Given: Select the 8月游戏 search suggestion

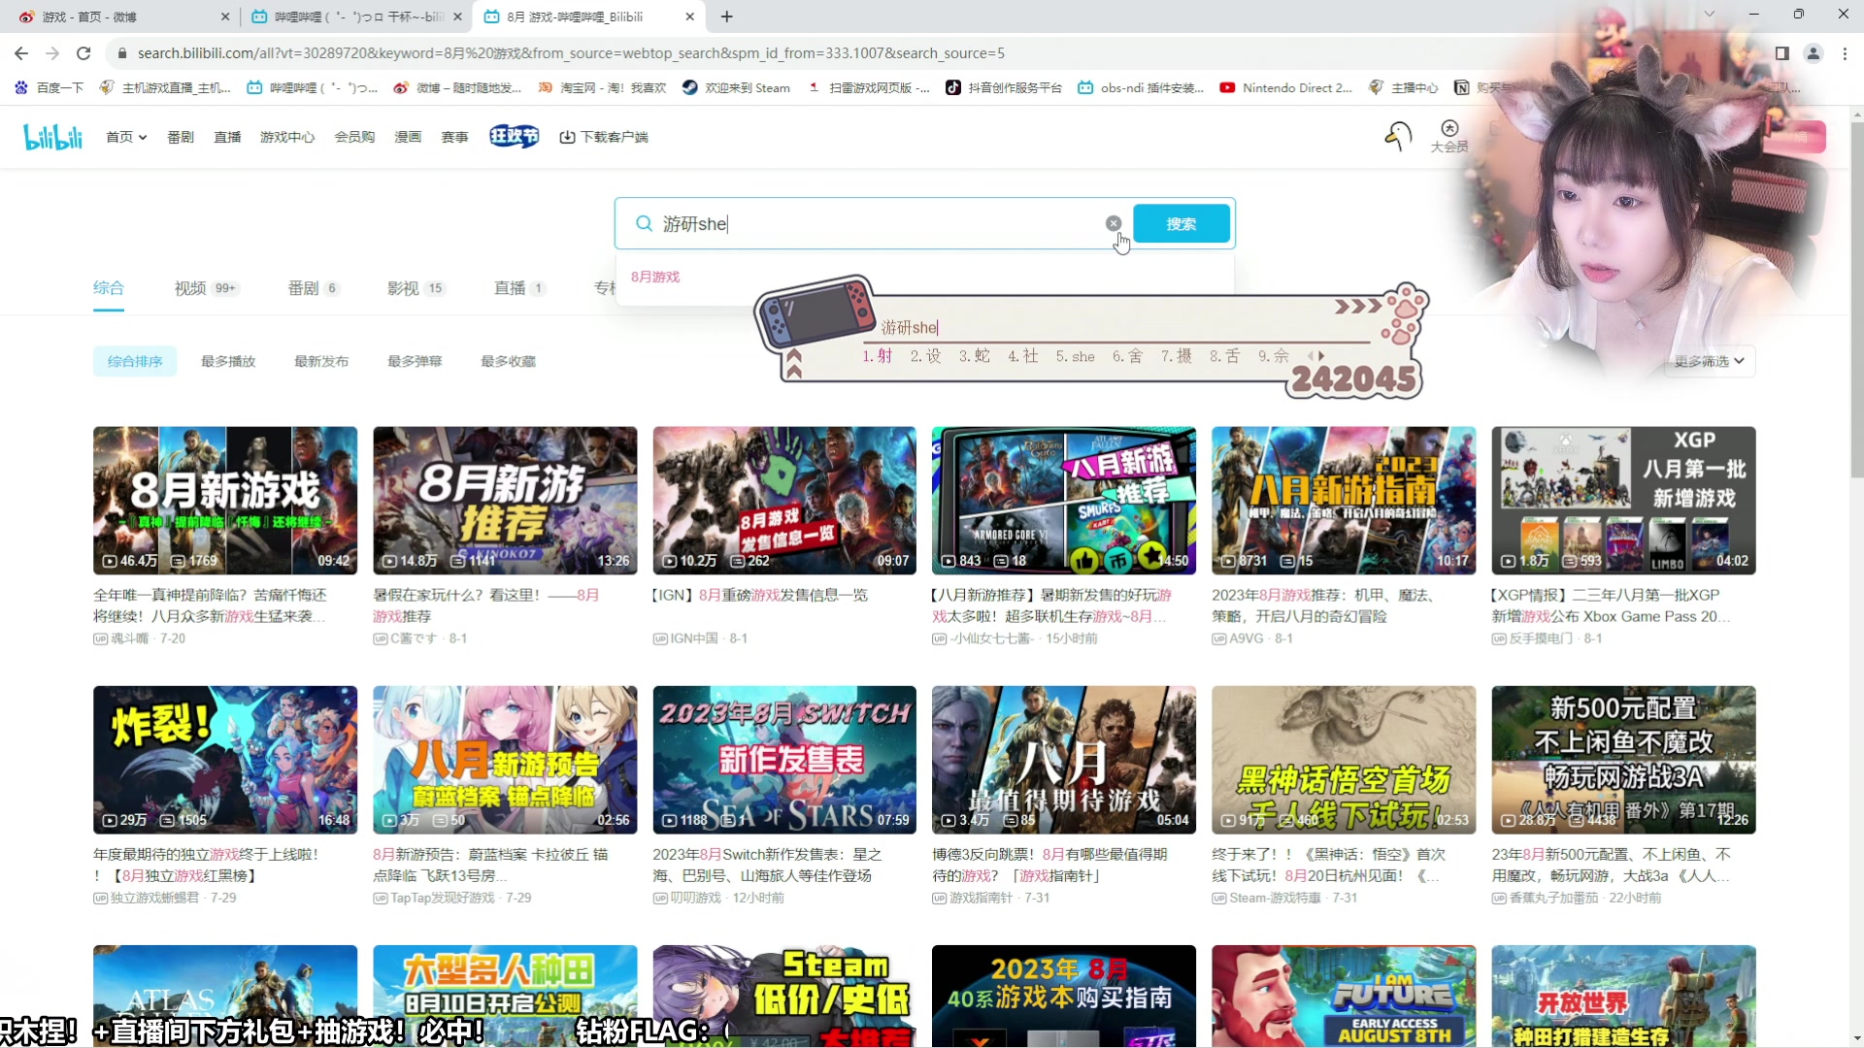Looking at the screenshot, I should [655, 276].
